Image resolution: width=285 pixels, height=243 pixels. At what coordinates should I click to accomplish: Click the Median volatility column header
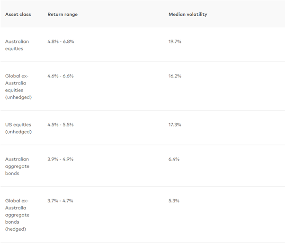point(188,14)
